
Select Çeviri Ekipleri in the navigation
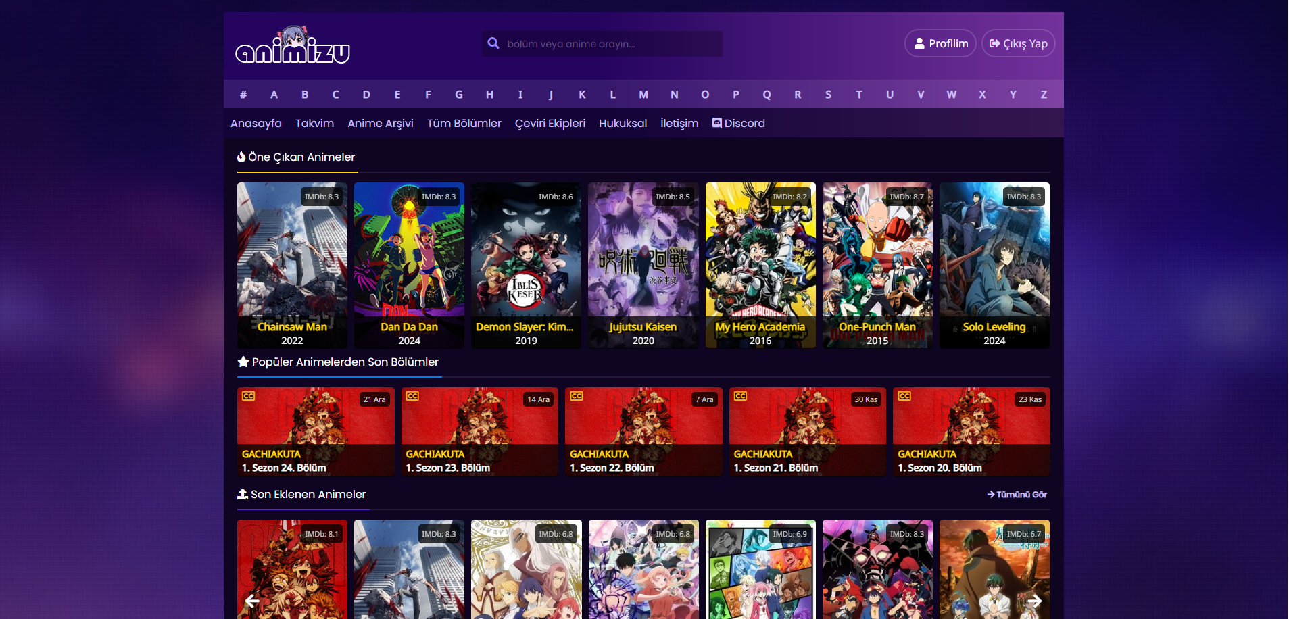pyautogui.click(x=550, y=123)
